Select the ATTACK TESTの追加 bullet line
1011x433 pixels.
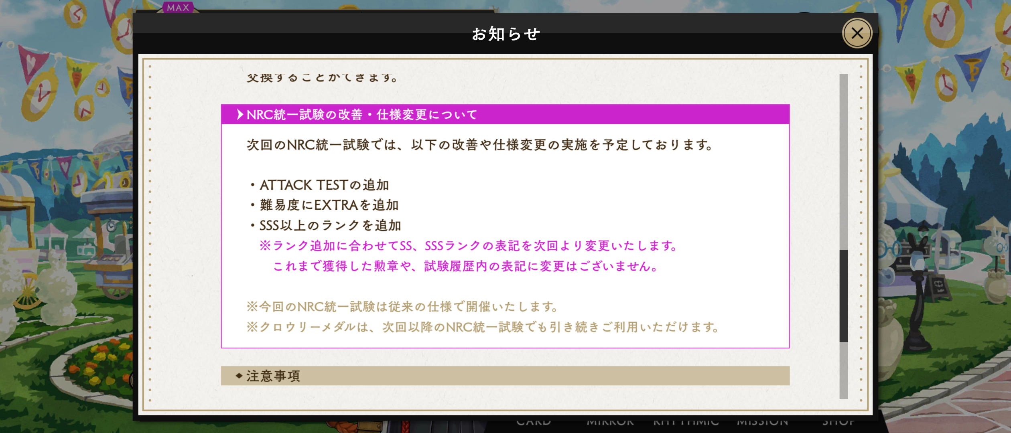(x=320, y=185)
